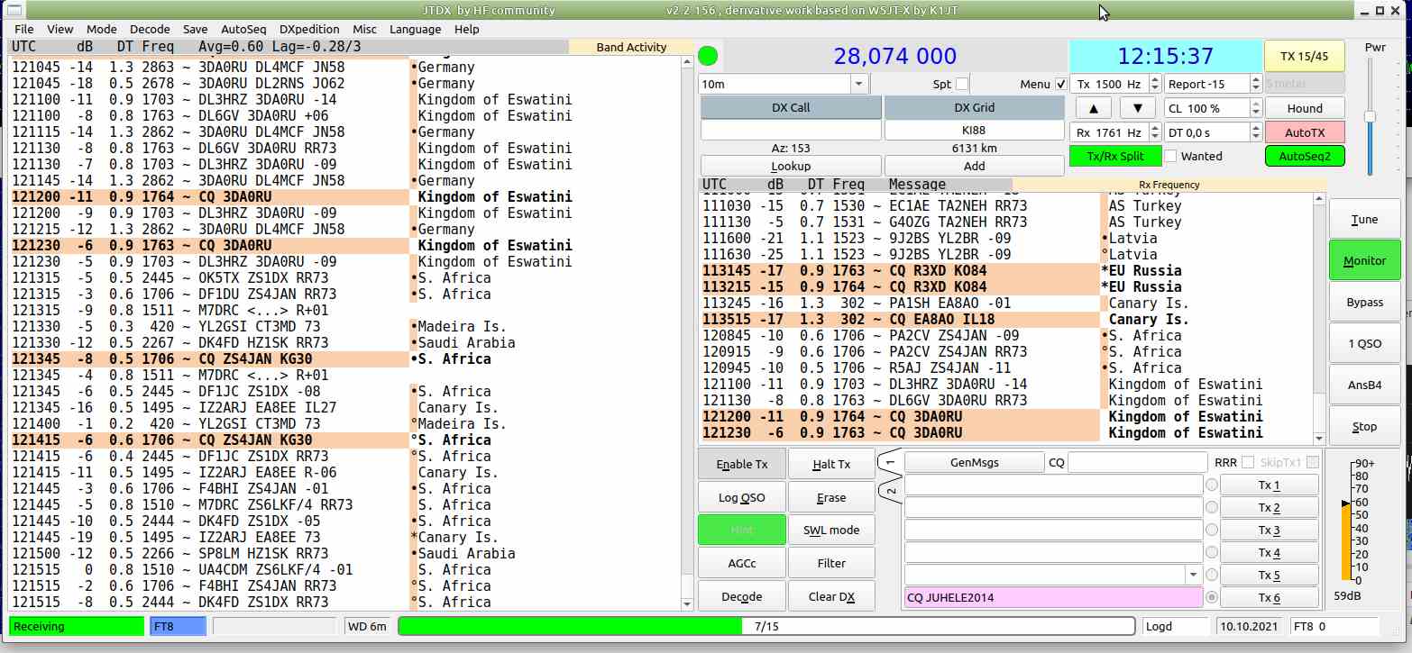Adjust the Pwr slider handle

click(x=1370, y=116)
